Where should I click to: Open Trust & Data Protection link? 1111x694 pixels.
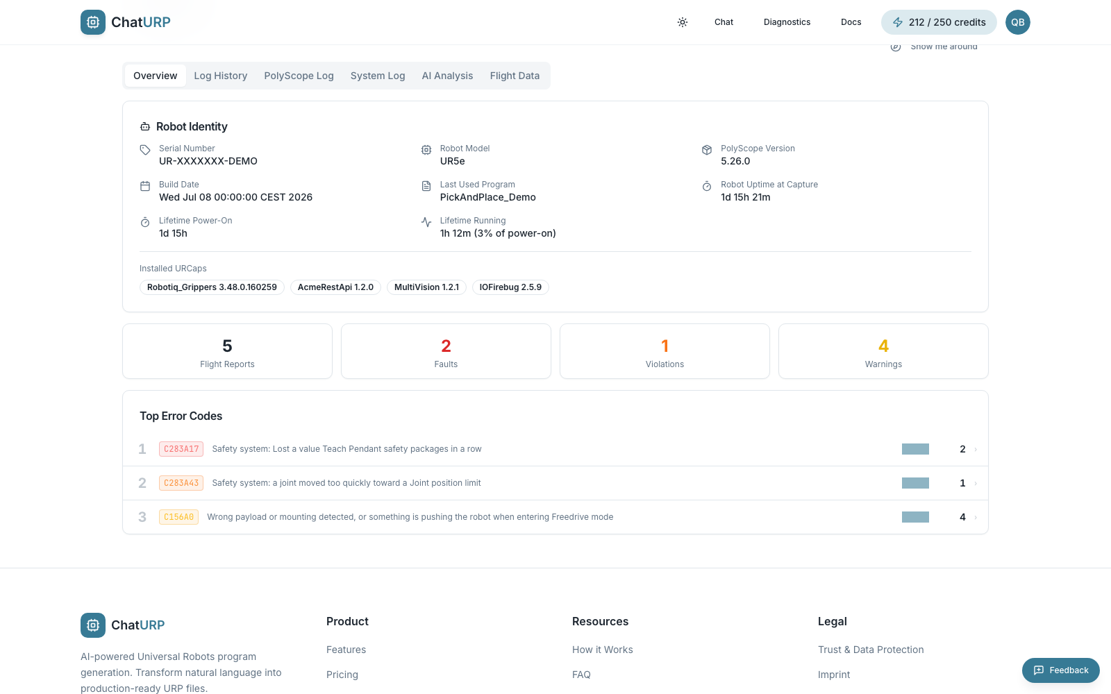[871, 650]
